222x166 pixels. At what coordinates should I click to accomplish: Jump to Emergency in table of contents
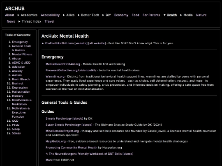[x=20, y=42]
